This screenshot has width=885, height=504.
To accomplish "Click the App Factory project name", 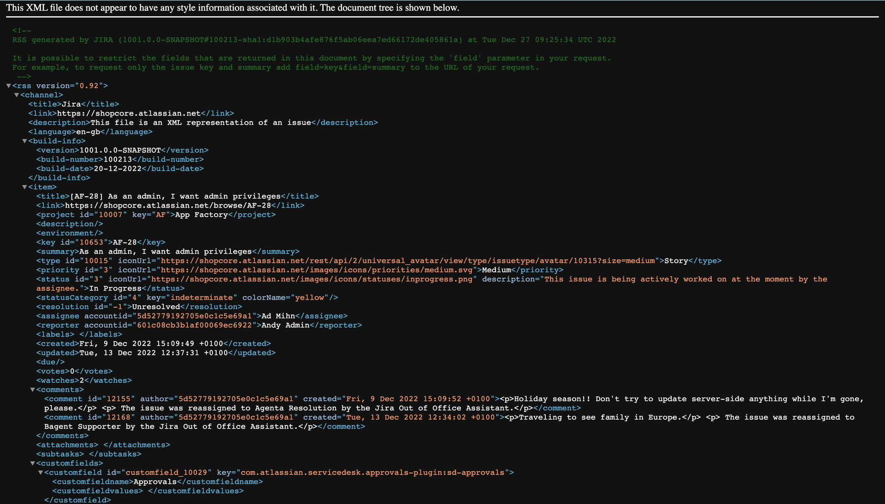I will pos(201,214).
